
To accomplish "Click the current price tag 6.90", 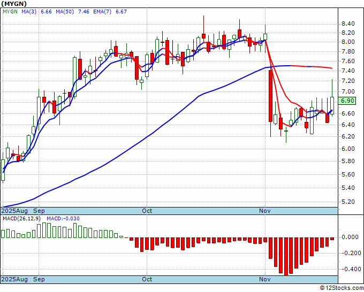I will (x=347, y=101).
